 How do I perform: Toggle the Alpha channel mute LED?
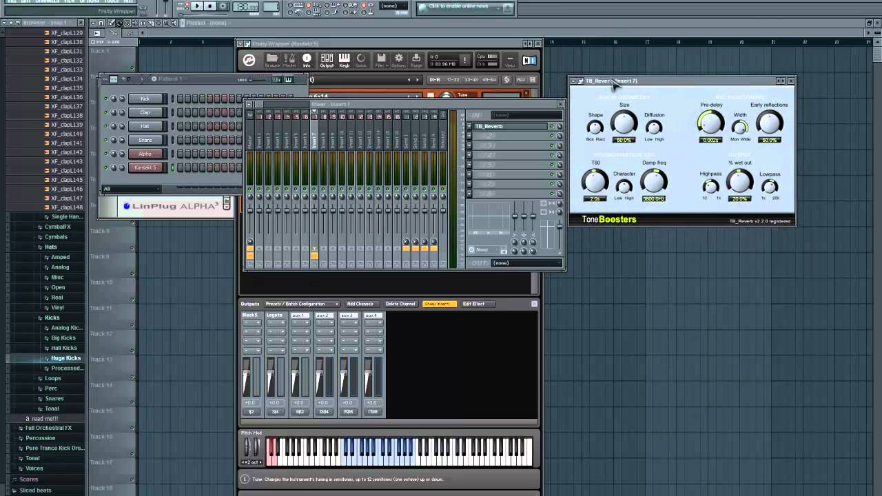point(106,154)
